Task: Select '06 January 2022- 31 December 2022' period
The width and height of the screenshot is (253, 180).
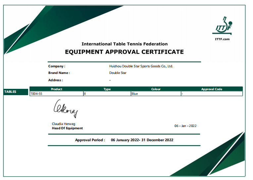Action: pos(142,140)
